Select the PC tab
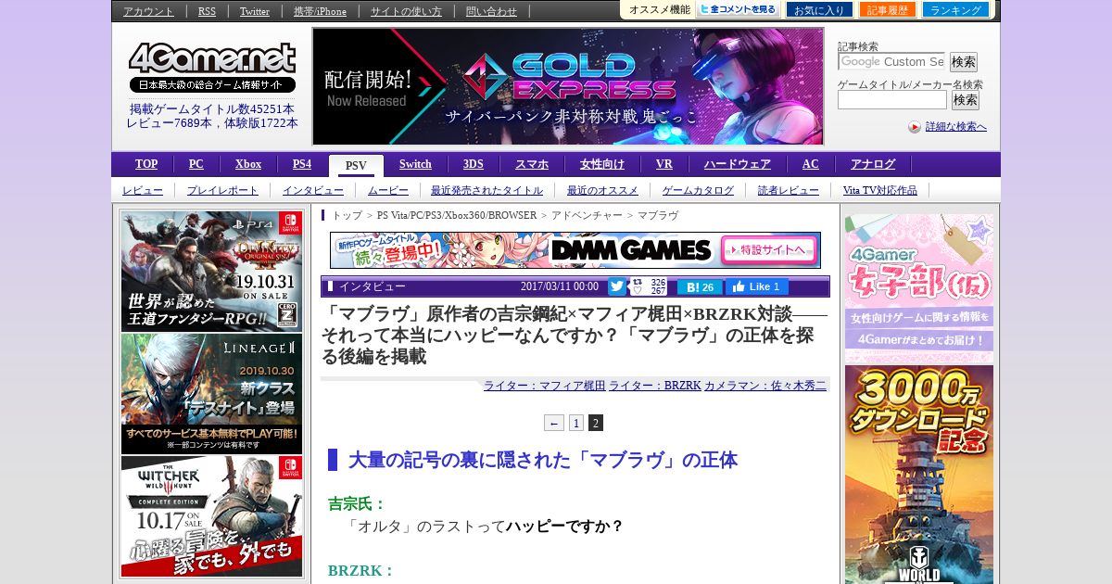 point(196,164)
